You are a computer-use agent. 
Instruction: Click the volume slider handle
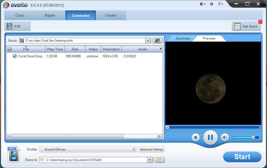click(253, 138)
